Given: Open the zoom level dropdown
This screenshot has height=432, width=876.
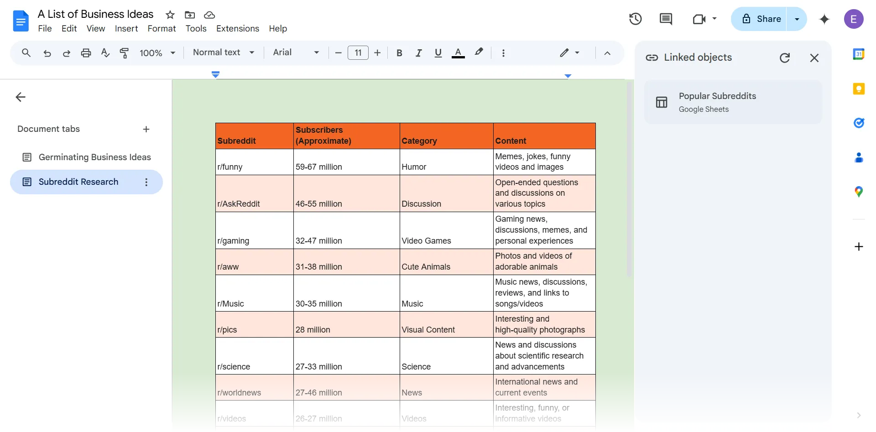Looking at the screenshot, I should coord(157,52).
